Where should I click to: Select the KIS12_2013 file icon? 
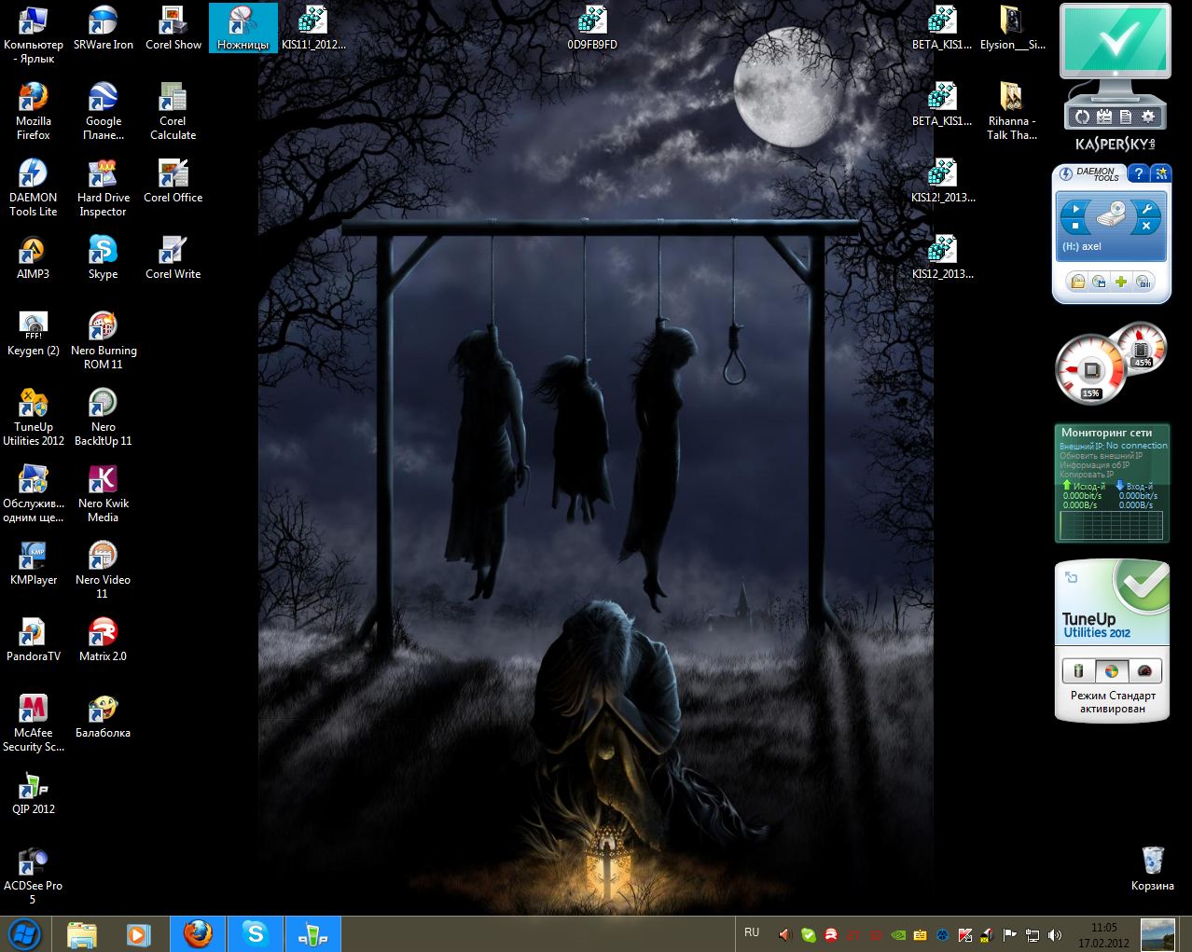tap(942, 257)
